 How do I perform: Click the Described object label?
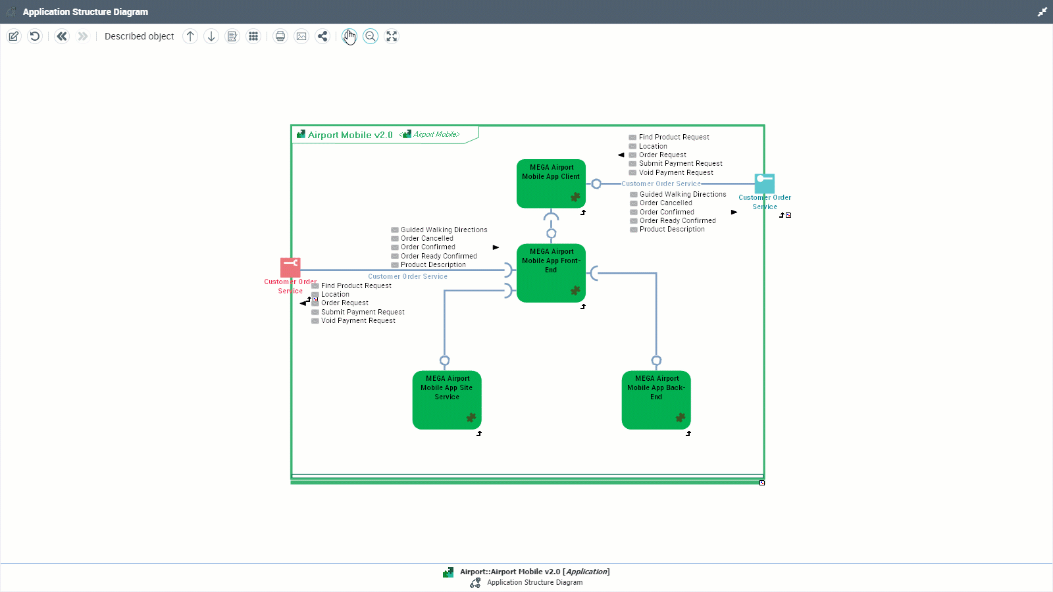[139, 36]
